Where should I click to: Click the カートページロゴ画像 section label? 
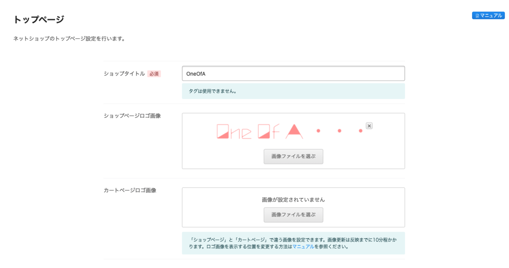(x=130, y=190)
